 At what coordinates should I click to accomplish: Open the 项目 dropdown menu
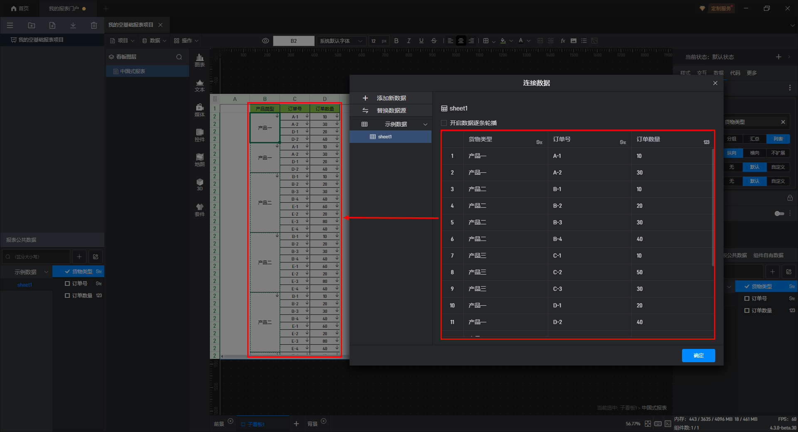[122, 41]
